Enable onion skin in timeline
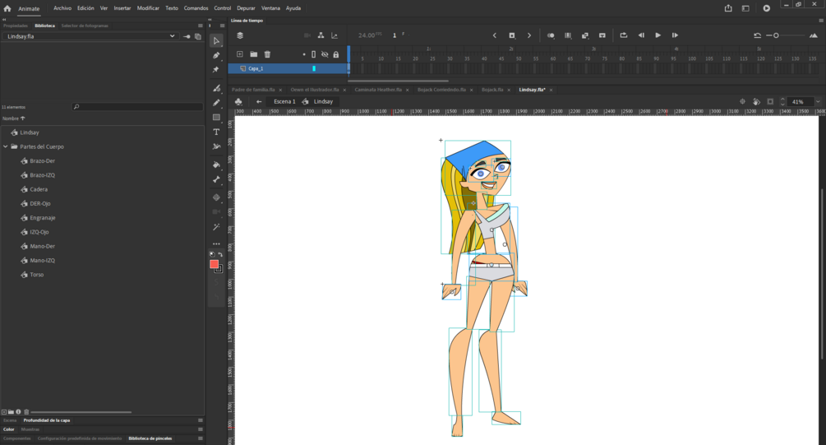This screenshot has height=445, width=826. tap(551, 35)
